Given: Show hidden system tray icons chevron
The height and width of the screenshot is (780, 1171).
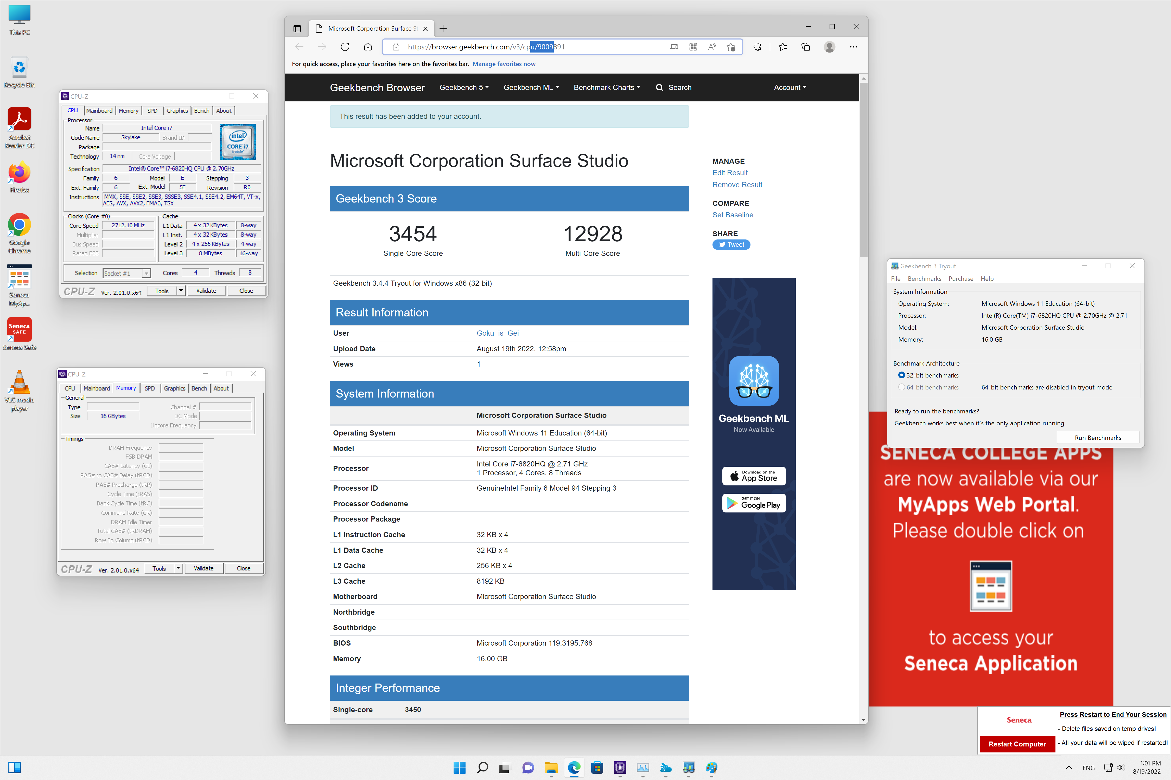Looking at the screenshot, I should pos(1068,768).
